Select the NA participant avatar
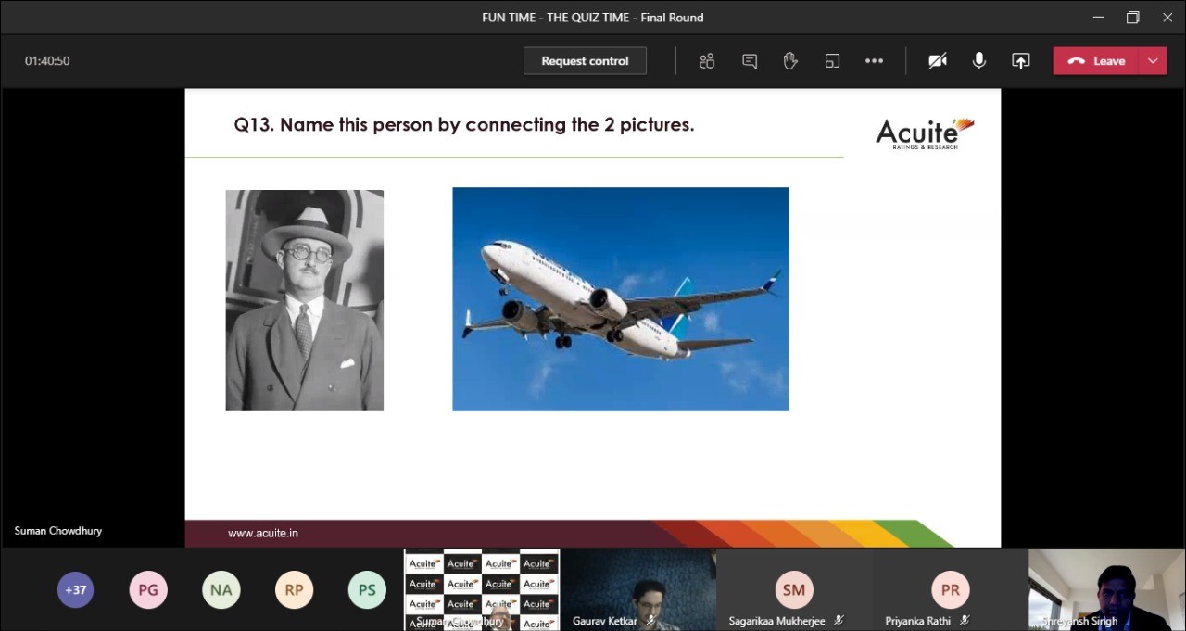The image size is (1186, 631). point(221,590)
